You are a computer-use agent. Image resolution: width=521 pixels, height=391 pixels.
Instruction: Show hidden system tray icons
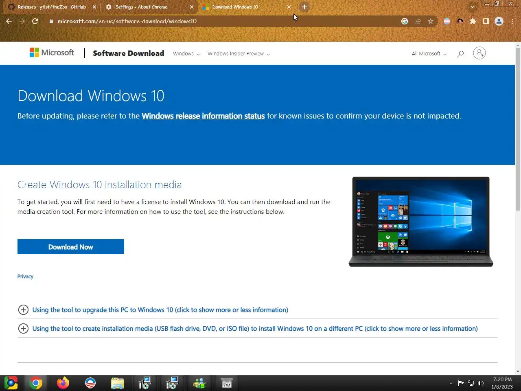point(451,383)
